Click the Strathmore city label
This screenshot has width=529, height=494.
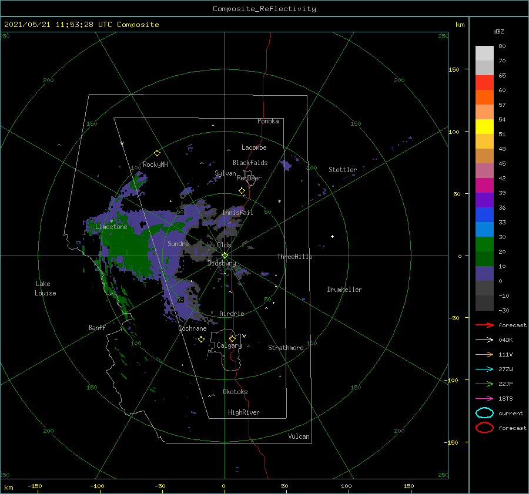tap(286, 348)
